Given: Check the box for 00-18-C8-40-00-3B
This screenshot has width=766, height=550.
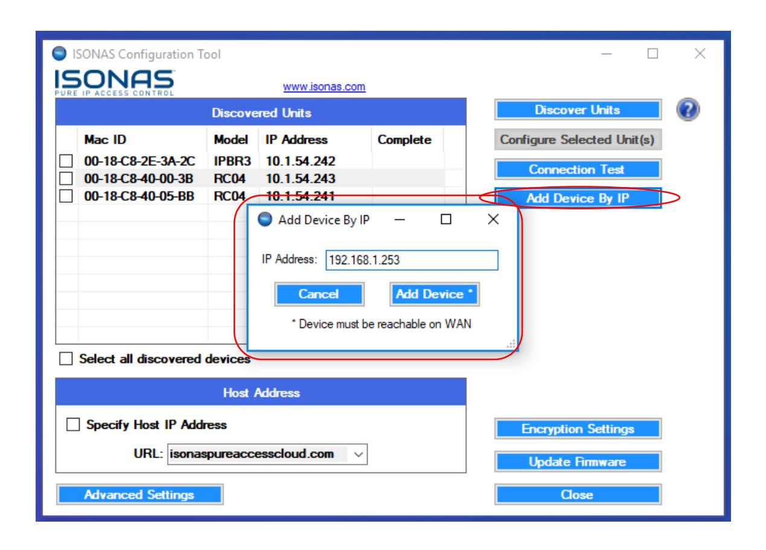Looking at the screenshot, I should [x=66, y=179].
